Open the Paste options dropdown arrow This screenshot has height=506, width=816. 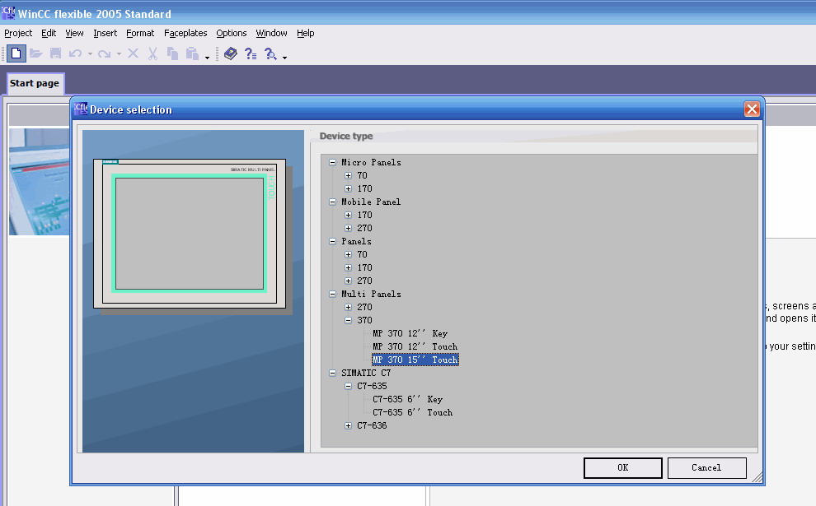(207, 57)
